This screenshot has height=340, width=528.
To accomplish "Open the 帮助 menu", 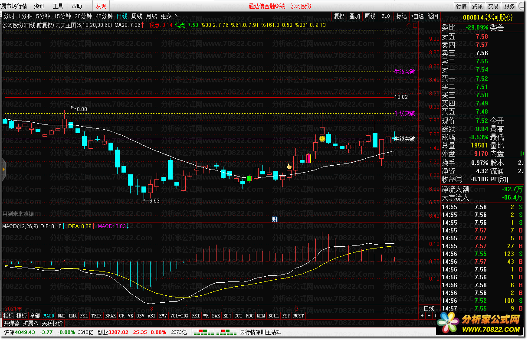I will [x=76, y=6].
